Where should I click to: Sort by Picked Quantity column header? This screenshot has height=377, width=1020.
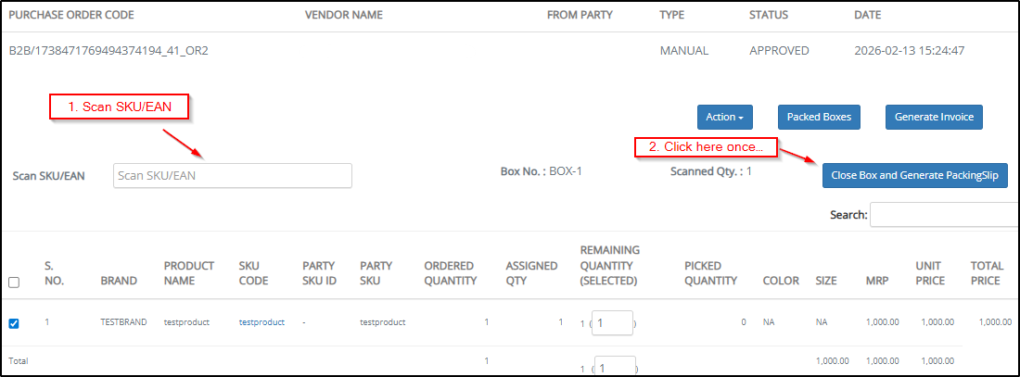[x=710, y=273]
